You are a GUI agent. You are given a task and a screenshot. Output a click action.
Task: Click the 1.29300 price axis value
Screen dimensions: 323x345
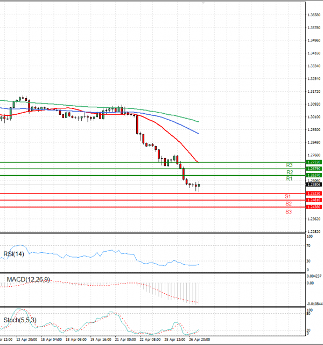tap(314, 129)
